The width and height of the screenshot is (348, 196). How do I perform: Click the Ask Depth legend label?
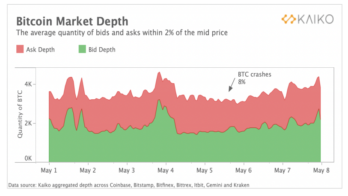coord(40,49)
